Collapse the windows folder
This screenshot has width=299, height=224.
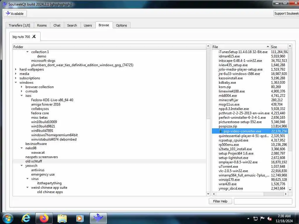tap(16, 83)
